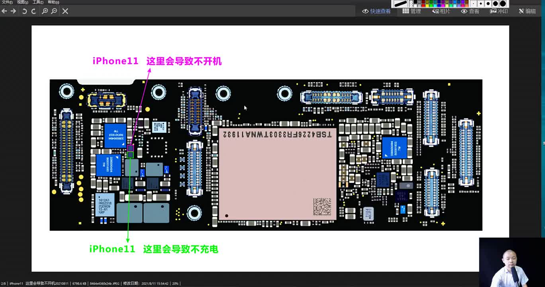
Task: Switch to 快速查看 mode
Action: pyautogui.click(x=376, y=11)
